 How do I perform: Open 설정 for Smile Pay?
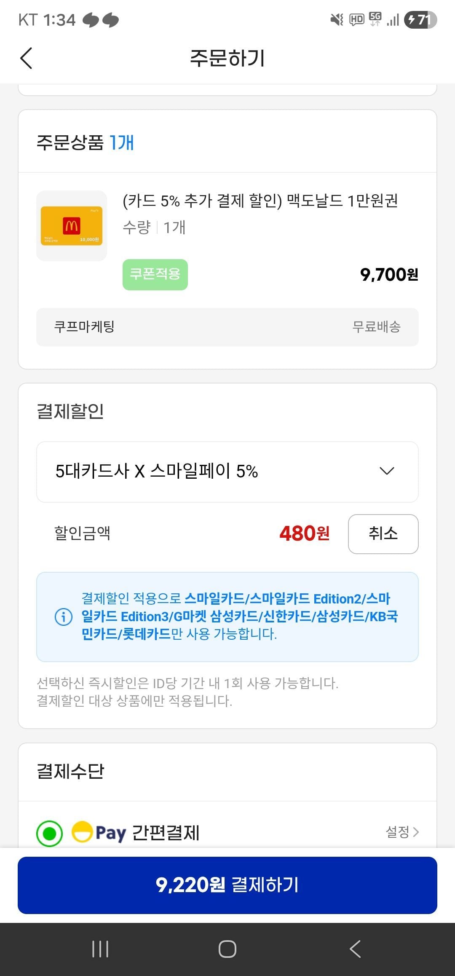pos(398,832)
